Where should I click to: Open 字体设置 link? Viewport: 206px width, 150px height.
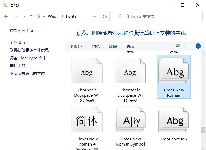(x=17, y=42)
